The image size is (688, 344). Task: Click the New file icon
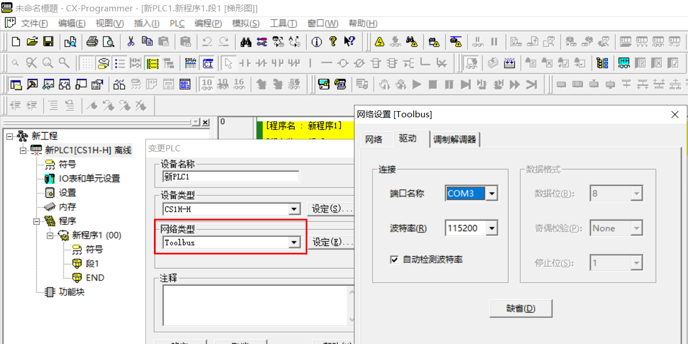click(16, 41)
